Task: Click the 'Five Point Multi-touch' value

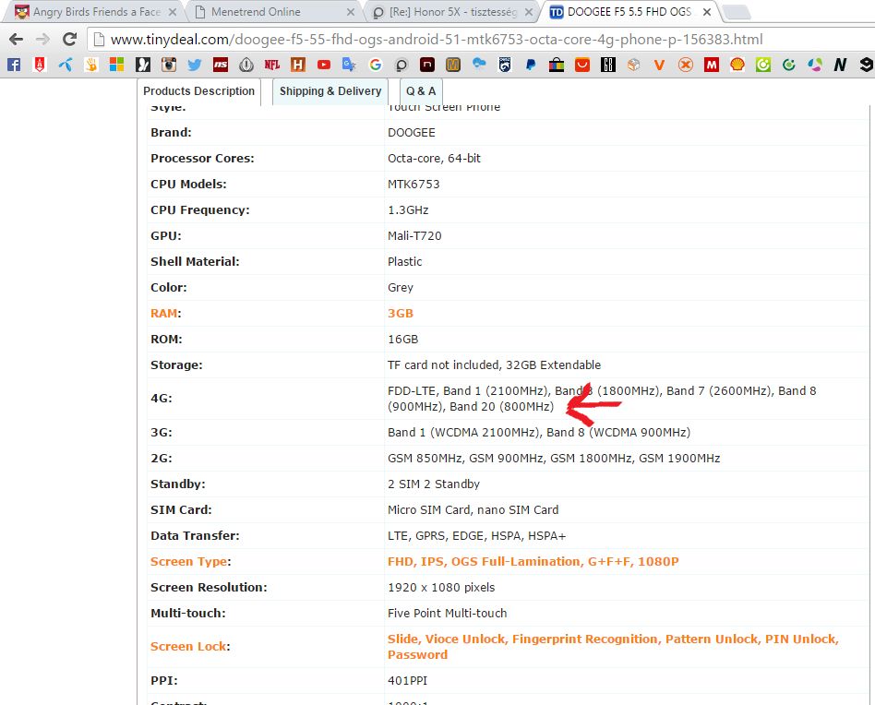Action: click(447, 614)
